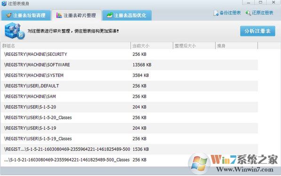The image size is (281, 176).
Task: Select the 注册表碎片整理 tab
Action: click(x=76, y=15)
